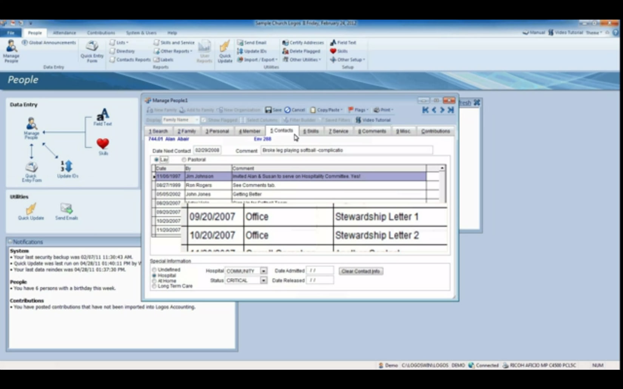Image resolution: width=623 pixels, height=389 pixels.
Task: Switch to the 8 Comments tab
Action: [372, 131]
